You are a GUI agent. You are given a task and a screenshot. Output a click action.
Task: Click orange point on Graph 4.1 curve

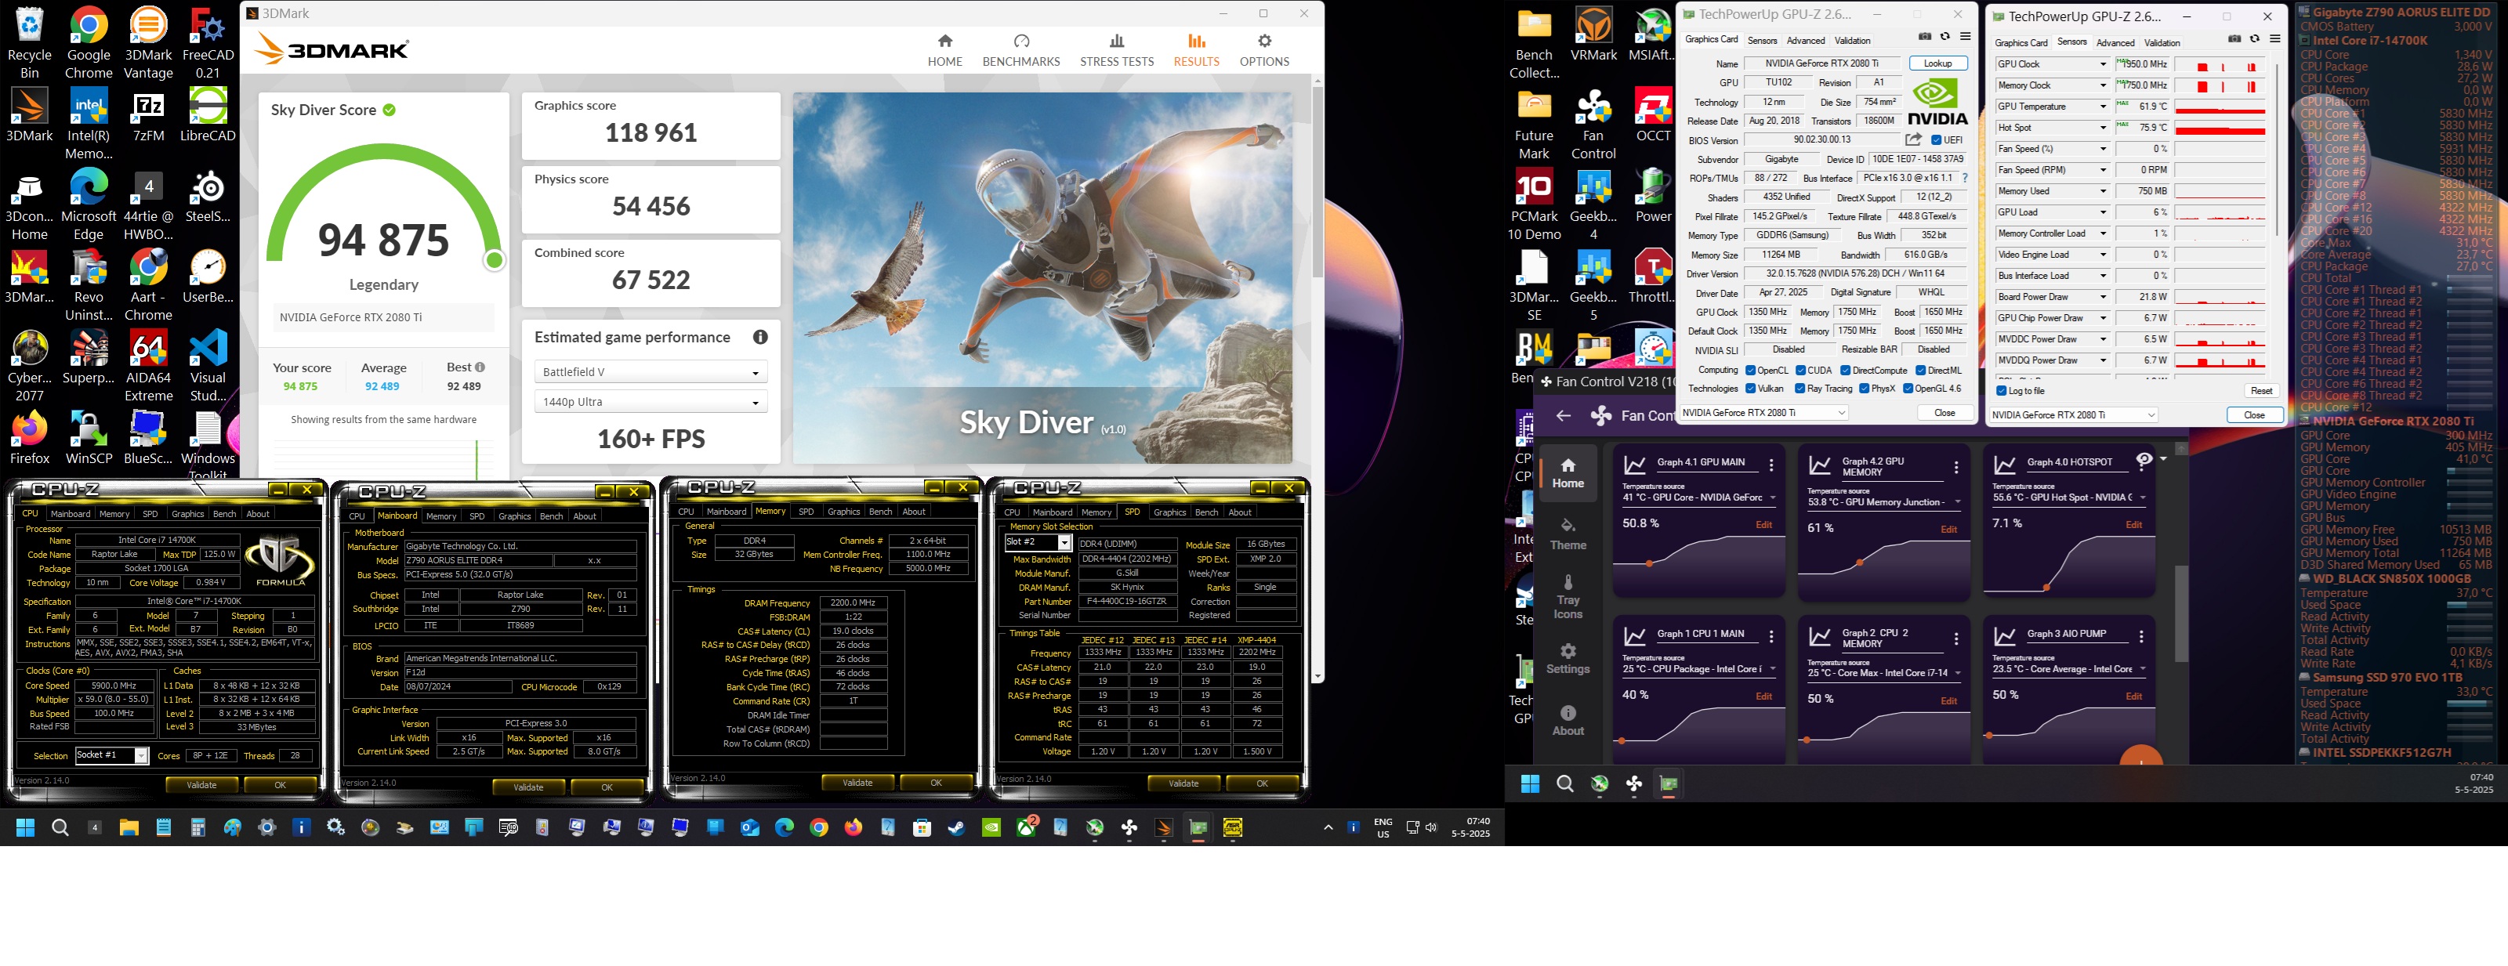click(x=1648, y=563)
